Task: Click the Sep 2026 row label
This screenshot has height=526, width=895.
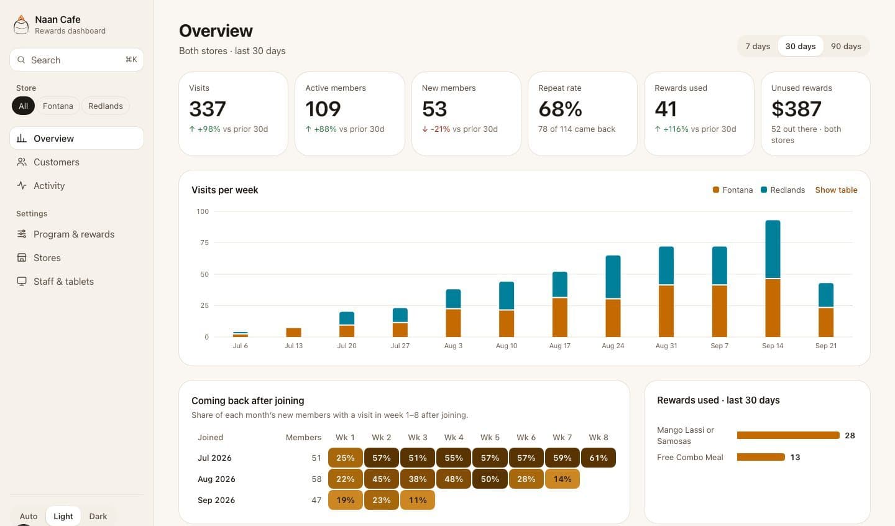Action: coord(216,500)
